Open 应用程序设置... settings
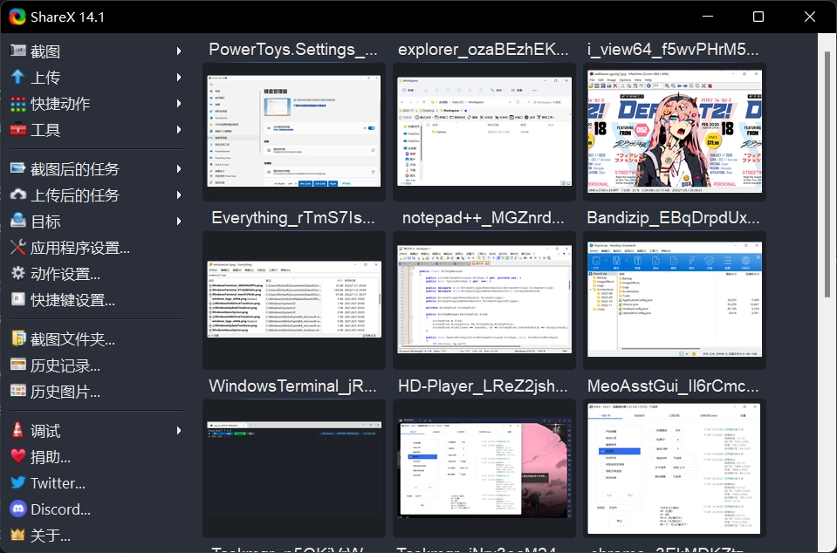This screenshot has width=837, height=553. [x=96, y=248]
